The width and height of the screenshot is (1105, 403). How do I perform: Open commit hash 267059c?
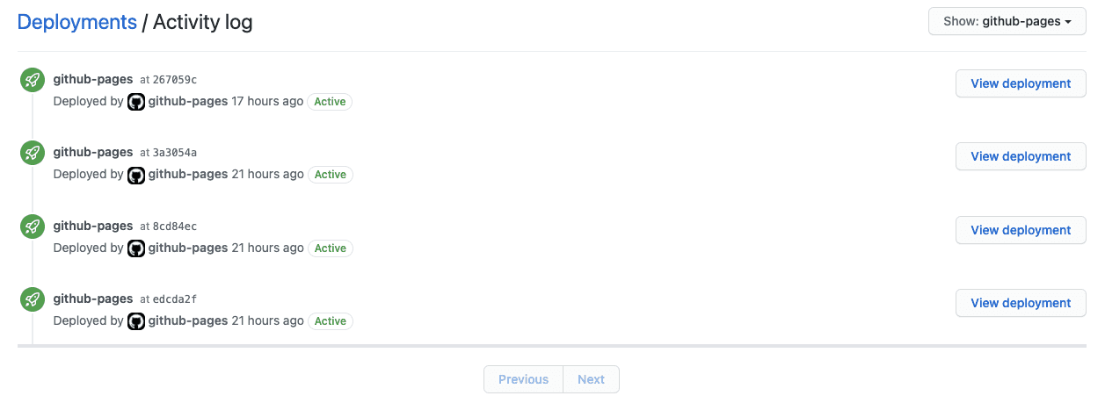tap(174, 80)
